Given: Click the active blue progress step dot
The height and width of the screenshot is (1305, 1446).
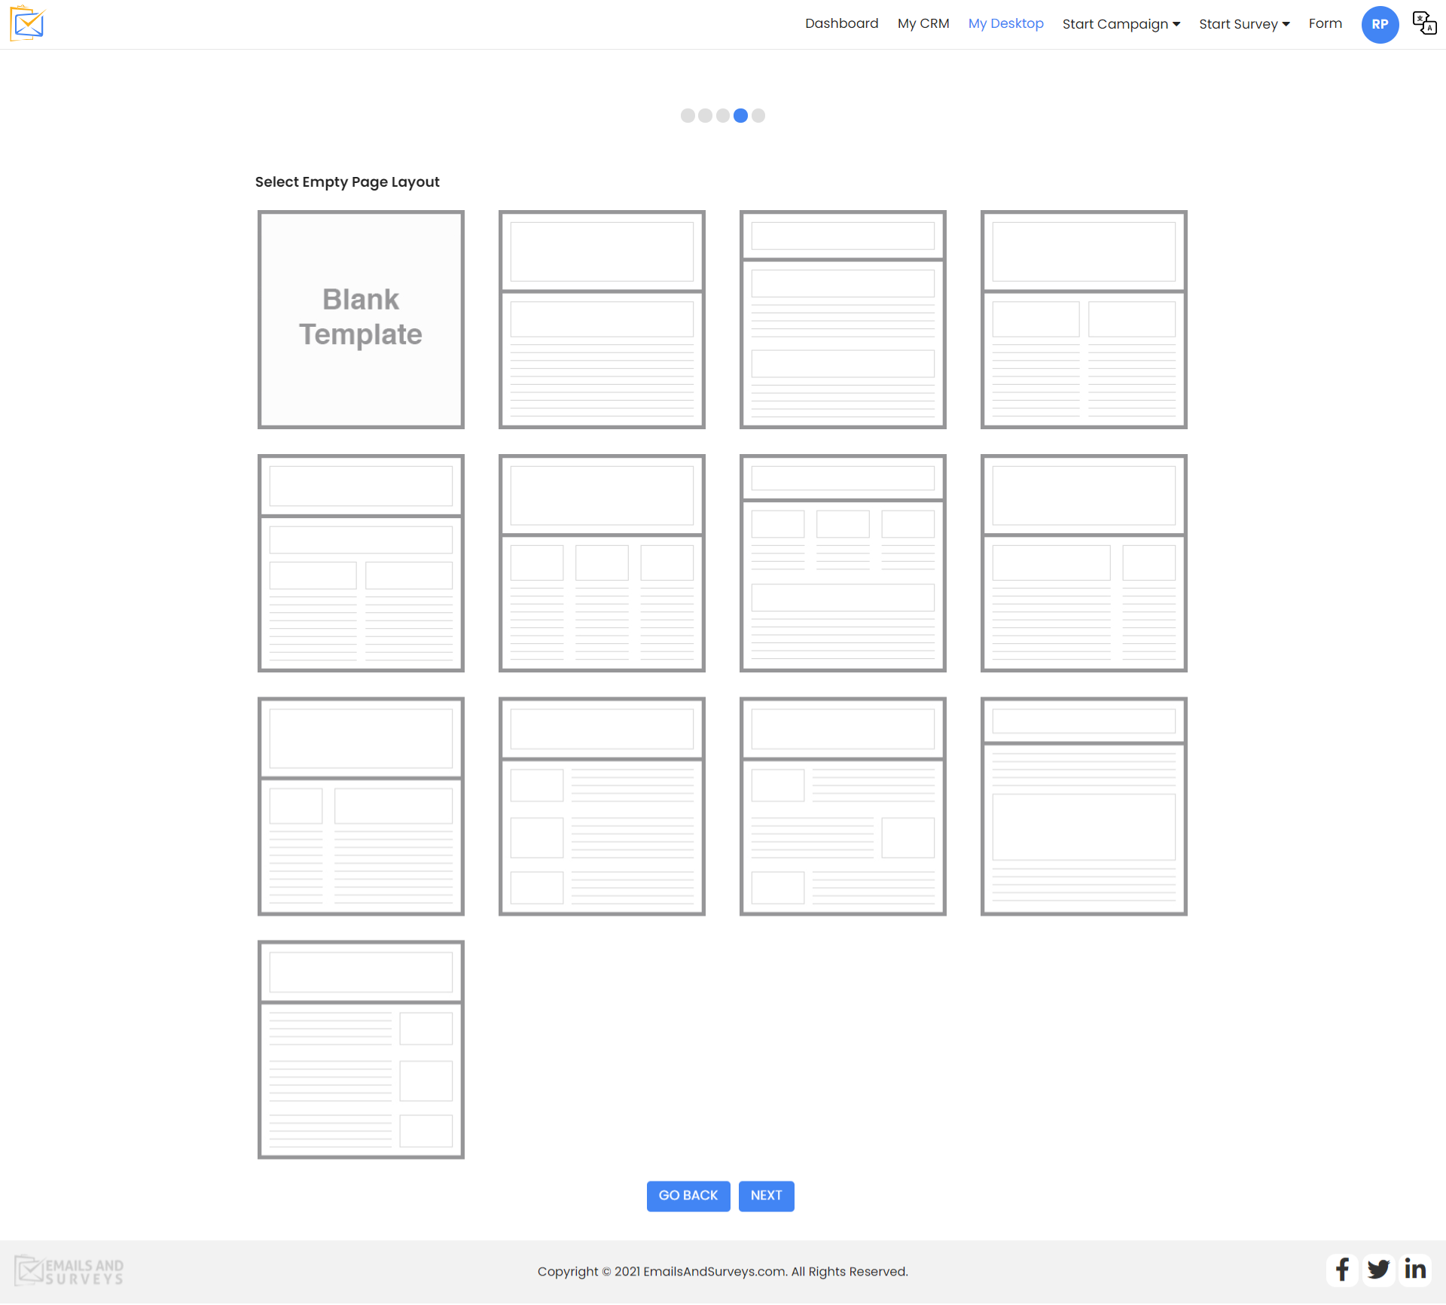Looking at the screenshot, I should [740, 115].
